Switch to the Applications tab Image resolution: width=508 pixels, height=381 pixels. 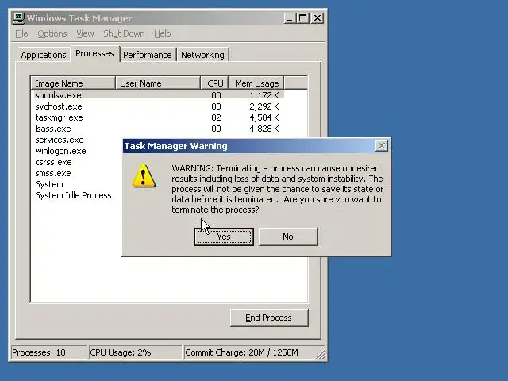pos(44,55)
